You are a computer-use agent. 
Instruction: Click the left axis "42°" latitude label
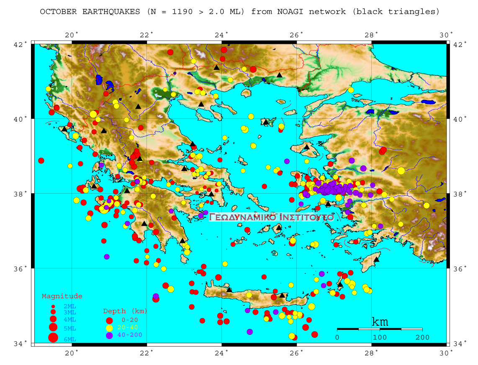20,44
